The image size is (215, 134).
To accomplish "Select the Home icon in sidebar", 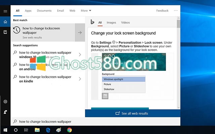I will pyautogui.click(x=5, y=21).
